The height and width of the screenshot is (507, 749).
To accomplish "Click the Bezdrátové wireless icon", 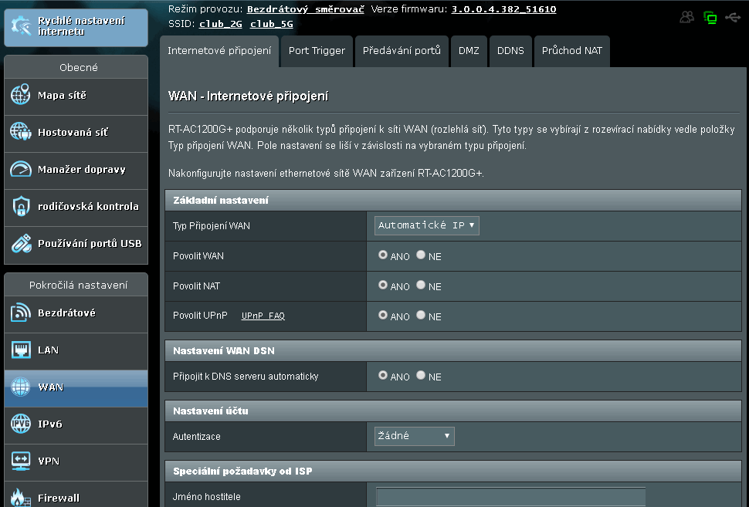I will tap(20, 313).
